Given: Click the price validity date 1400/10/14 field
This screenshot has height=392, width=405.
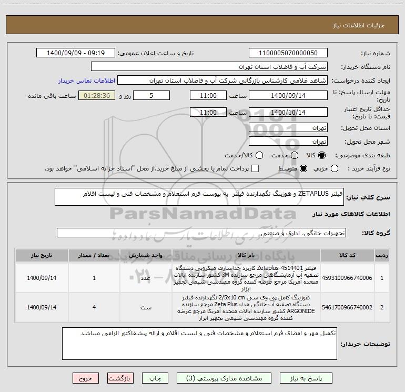Looking at the screenshot, I should pos(288,112).
